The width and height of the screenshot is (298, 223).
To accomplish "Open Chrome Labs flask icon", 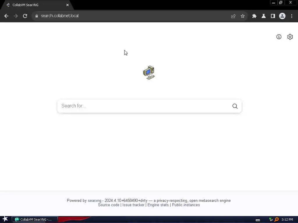I will point(264,16).
